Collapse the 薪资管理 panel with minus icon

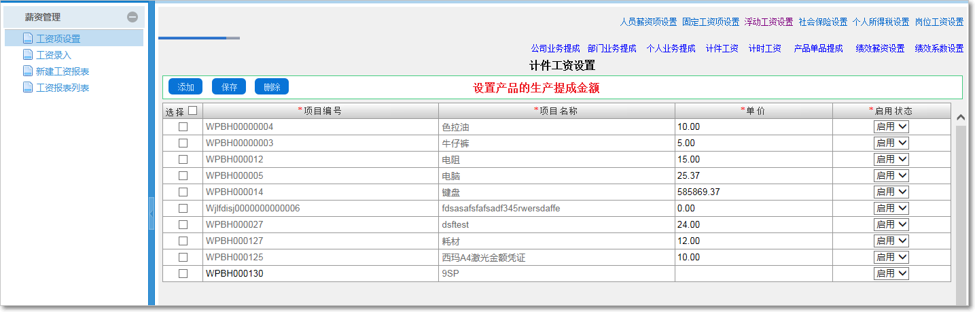point(132,17)
